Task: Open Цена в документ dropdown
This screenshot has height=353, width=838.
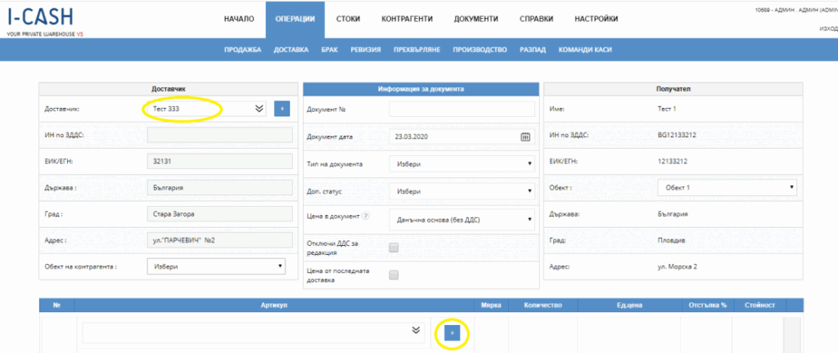Action: (462, 219)
